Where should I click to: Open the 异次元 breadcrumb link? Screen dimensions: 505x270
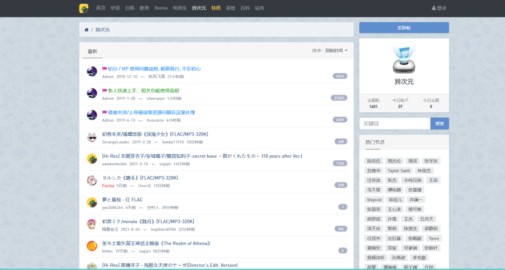coord(103,30)
